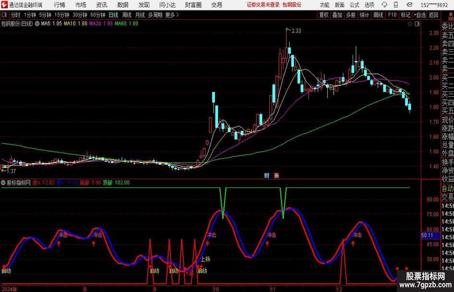Add stock with +自选 button
The height and width of the screenshot is (292, 454).
pyautogui.click(x=419, y=15)
